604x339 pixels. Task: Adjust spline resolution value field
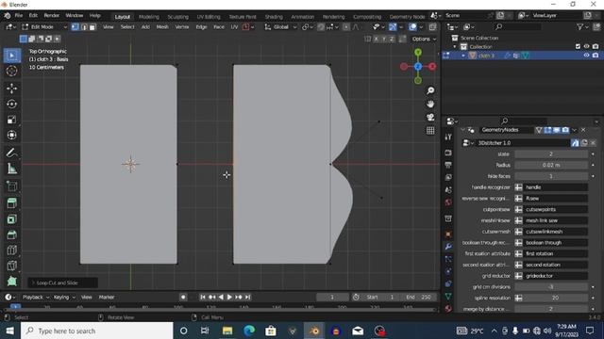point(555,298)
